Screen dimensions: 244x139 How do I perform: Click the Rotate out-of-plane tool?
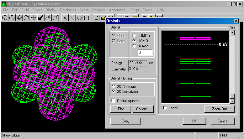[x=19, y=18]
